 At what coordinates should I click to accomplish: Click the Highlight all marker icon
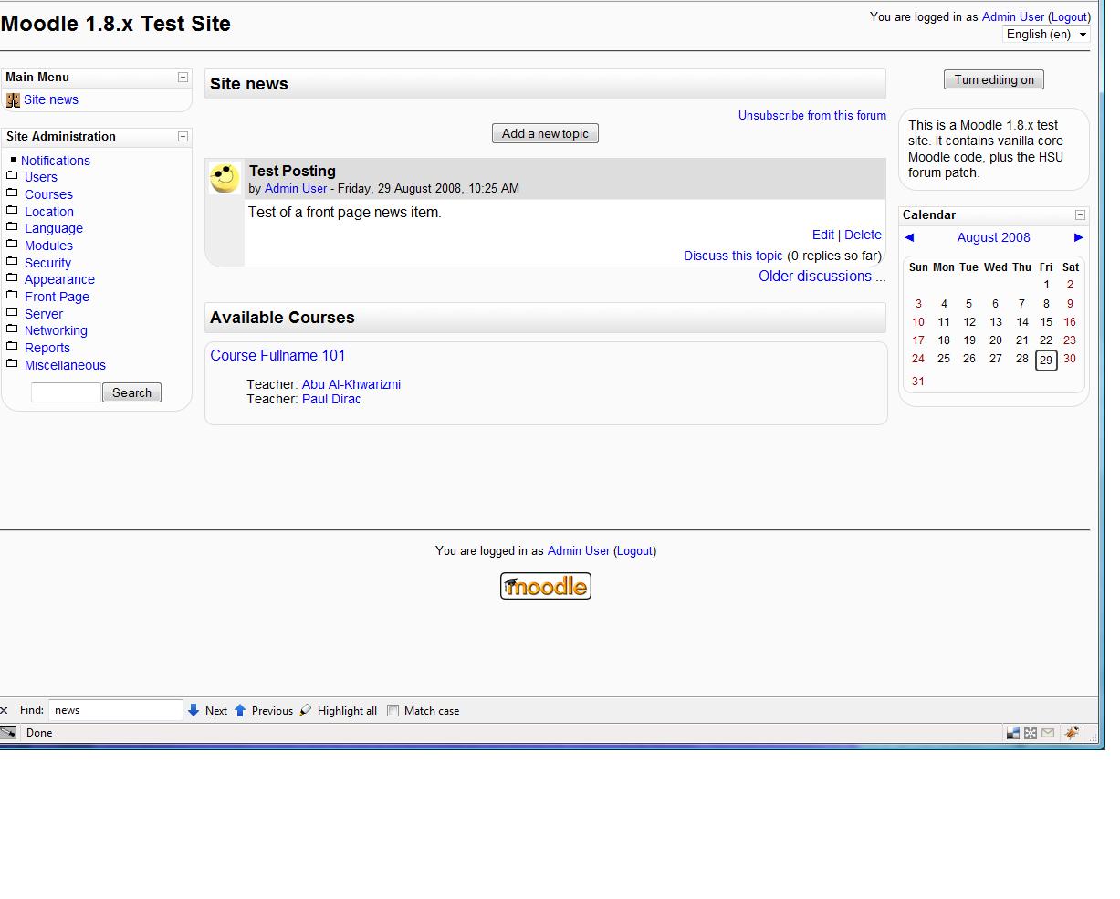(306, 710)
